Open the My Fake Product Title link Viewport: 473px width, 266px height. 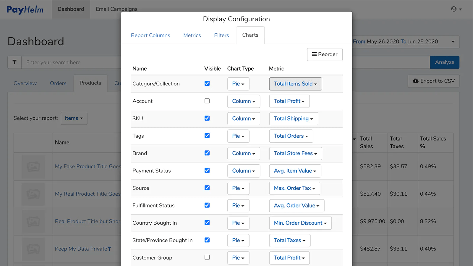click(88, 166)
